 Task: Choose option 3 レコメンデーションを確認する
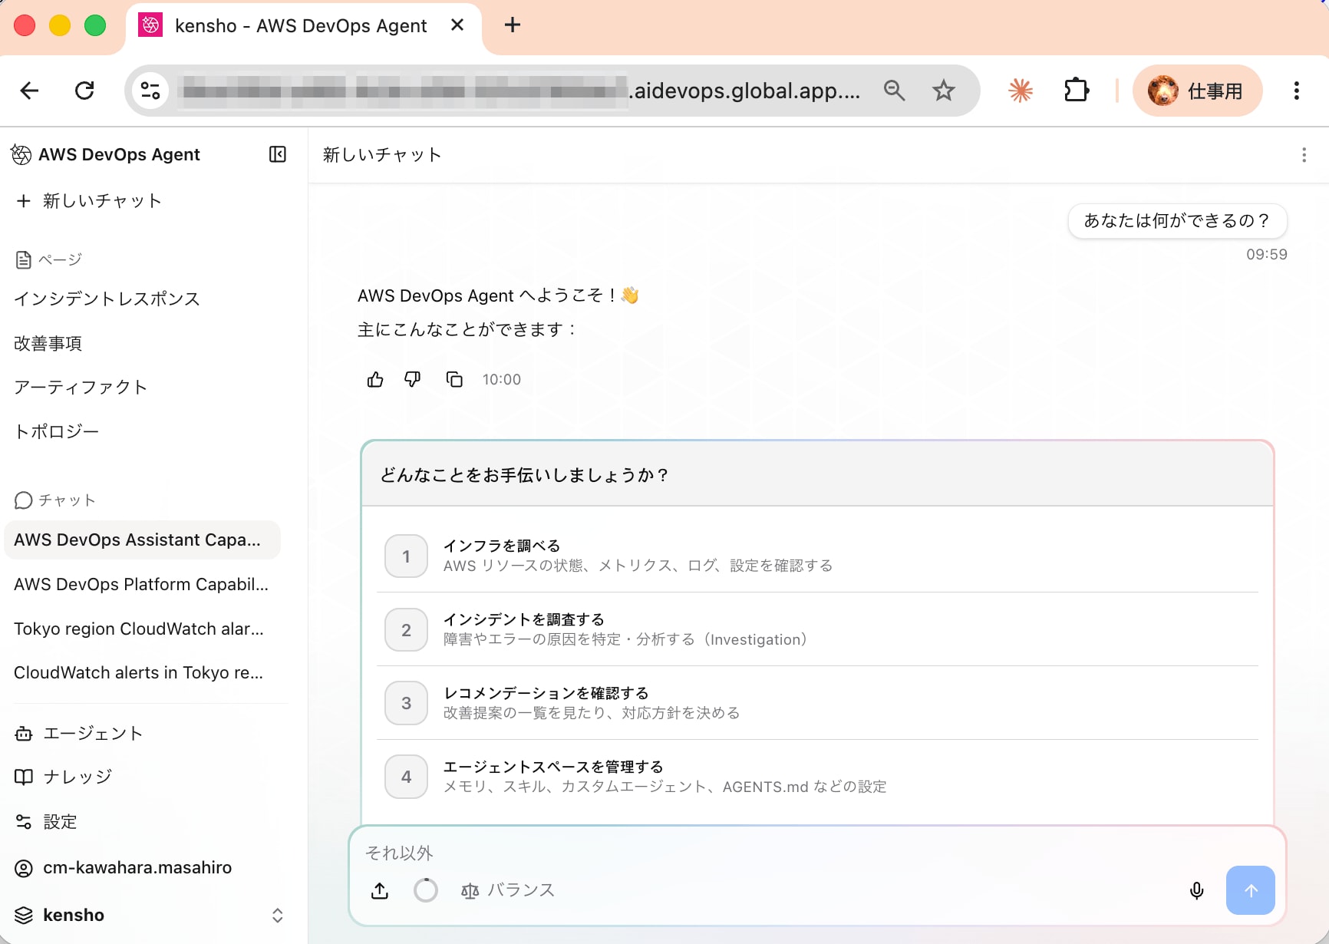point(817,703)
